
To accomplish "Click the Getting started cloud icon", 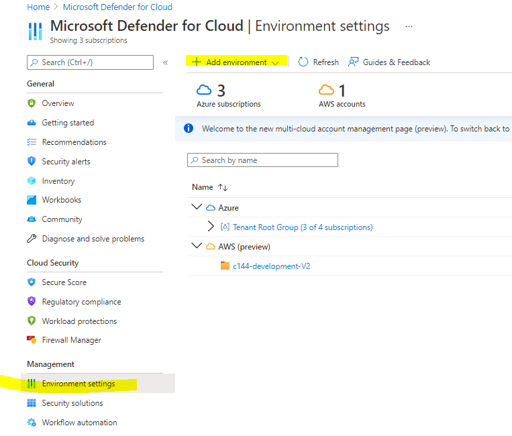I will [x=31, y=123].
